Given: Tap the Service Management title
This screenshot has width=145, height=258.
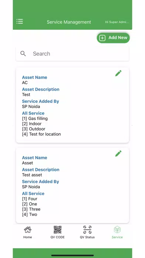Looking at the screenshot, I should point(69,22).
